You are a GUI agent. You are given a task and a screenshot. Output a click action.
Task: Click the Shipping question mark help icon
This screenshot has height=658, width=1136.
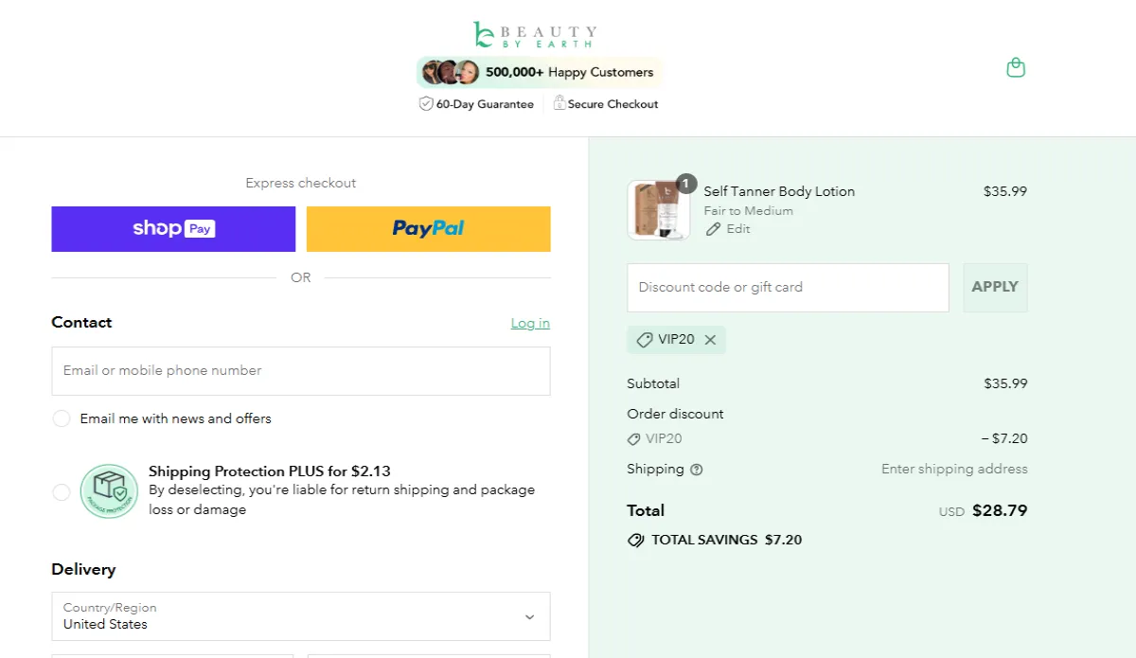698,470
